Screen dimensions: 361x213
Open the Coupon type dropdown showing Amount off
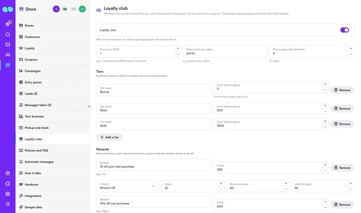tap(128, 186)
